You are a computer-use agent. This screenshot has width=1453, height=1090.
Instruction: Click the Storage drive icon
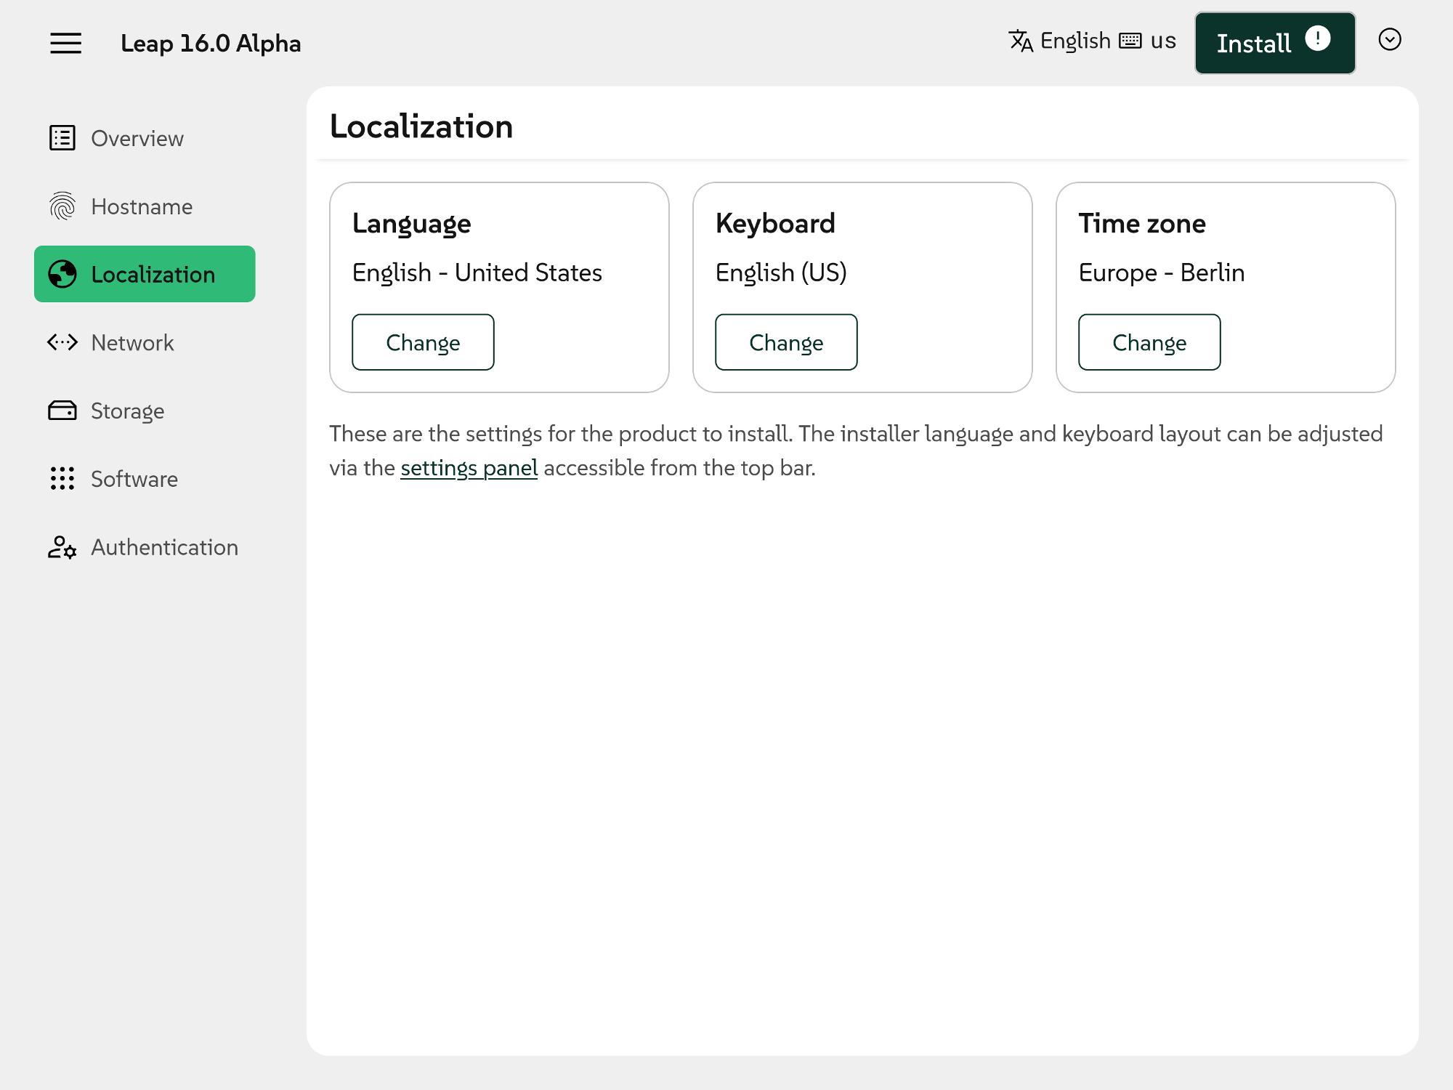[62, 411]
